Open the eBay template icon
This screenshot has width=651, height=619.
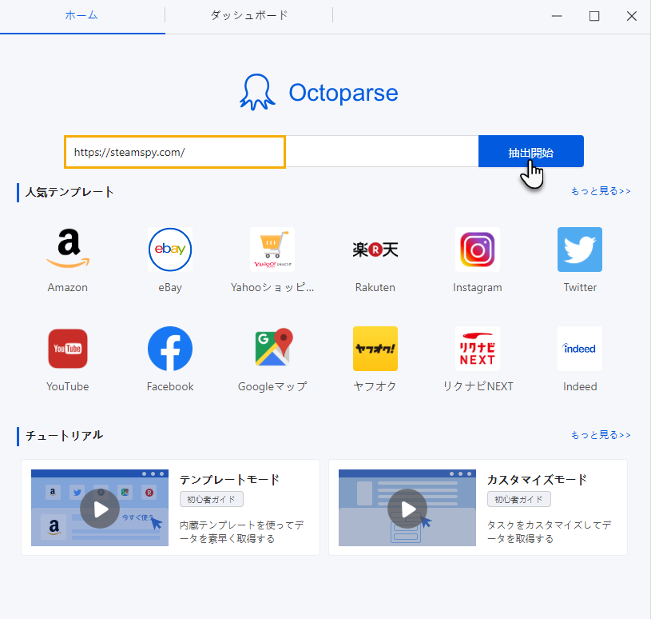click(x=170, y=249)
